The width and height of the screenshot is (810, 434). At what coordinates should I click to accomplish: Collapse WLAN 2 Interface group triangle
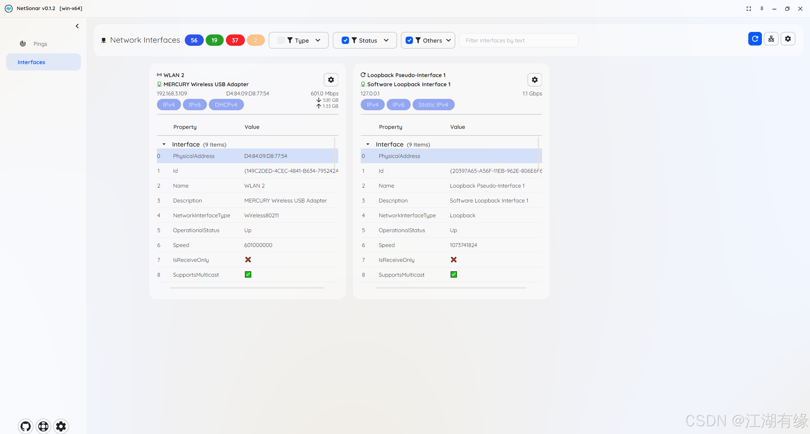[164, 144]
